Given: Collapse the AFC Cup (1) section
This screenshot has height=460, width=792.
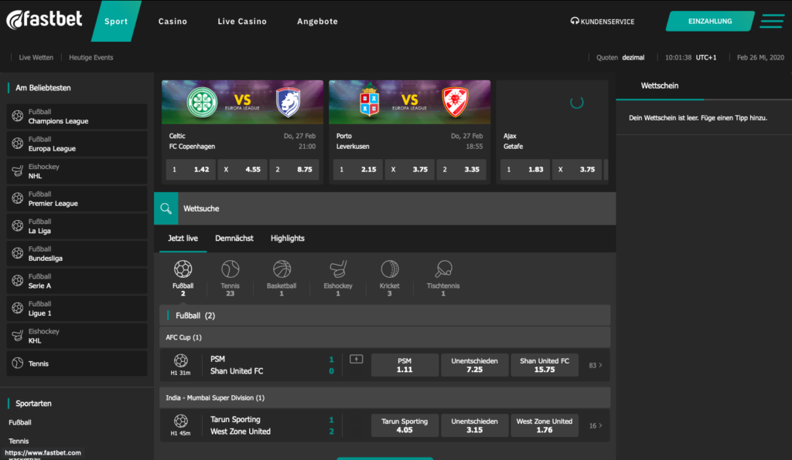Looking at the screenshot, I should click(385, 337).
